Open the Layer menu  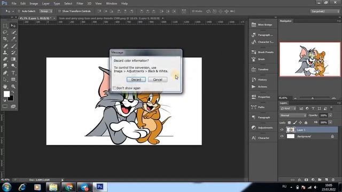(x=45, y=4)
